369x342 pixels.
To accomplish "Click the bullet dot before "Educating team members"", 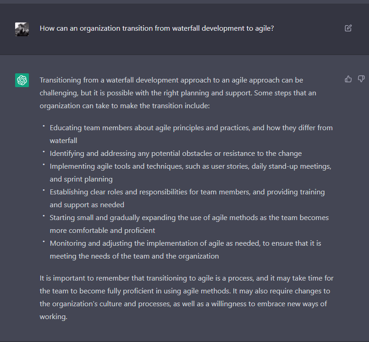I will click(43, 126).
